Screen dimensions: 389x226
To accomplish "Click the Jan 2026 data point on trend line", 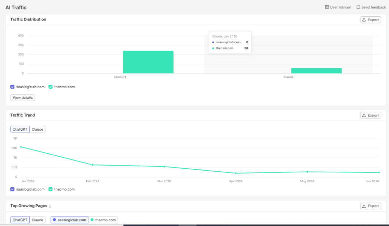I will pos(21,147).
